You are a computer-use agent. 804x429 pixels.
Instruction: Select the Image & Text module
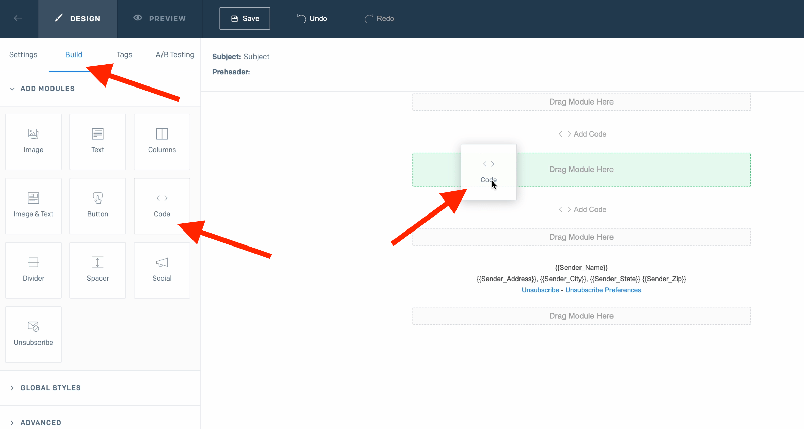click(x=33, y=206)
